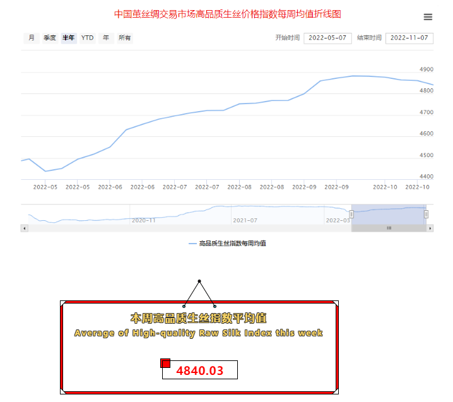Select the 月 range button

click(x=32, y=38)
